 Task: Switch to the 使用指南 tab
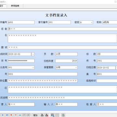[15, 6]
